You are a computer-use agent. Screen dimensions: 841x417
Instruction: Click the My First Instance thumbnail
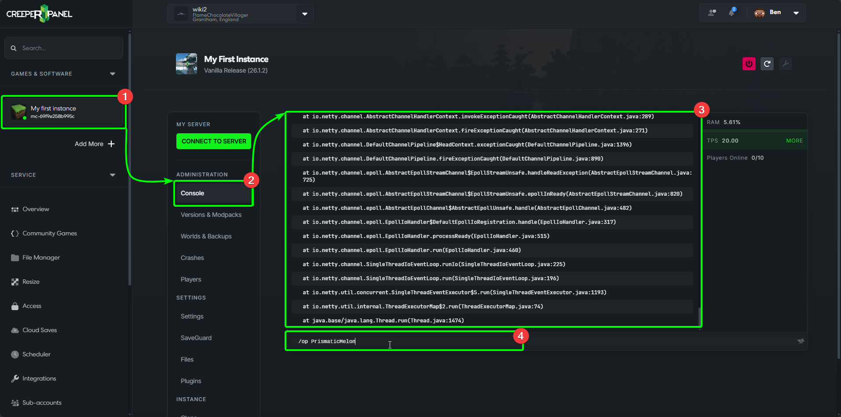186,64
